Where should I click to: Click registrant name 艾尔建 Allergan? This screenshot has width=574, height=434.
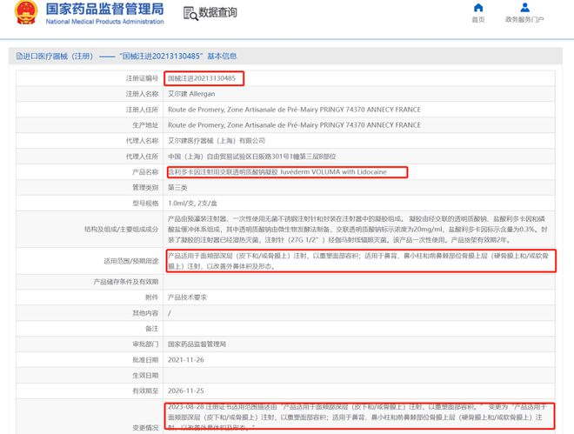[191, 94]
